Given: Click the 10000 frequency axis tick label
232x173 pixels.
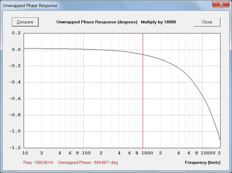Looking at the screenshot, I should tap(208, 153).
